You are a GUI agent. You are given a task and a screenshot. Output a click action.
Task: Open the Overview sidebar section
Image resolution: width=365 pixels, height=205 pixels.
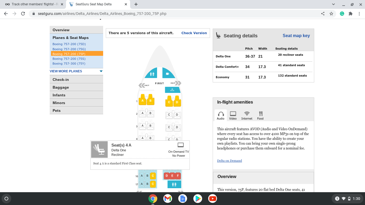click(76, 30)
